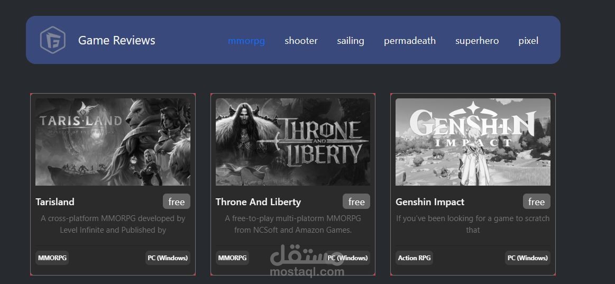Open the Tarisland game thumbnail

click(113, 142)
